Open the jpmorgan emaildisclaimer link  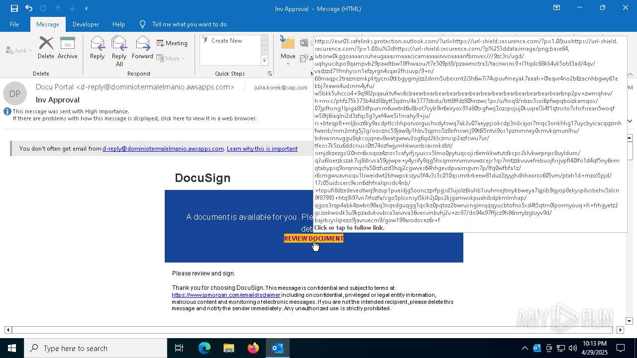pos(226,295)
